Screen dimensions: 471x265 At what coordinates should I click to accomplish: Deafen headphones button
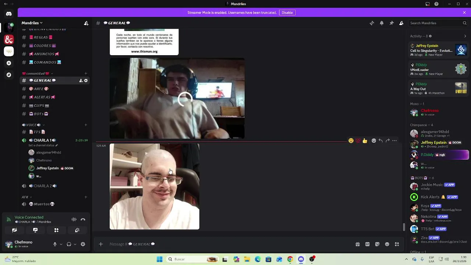(x=69, y=244)
